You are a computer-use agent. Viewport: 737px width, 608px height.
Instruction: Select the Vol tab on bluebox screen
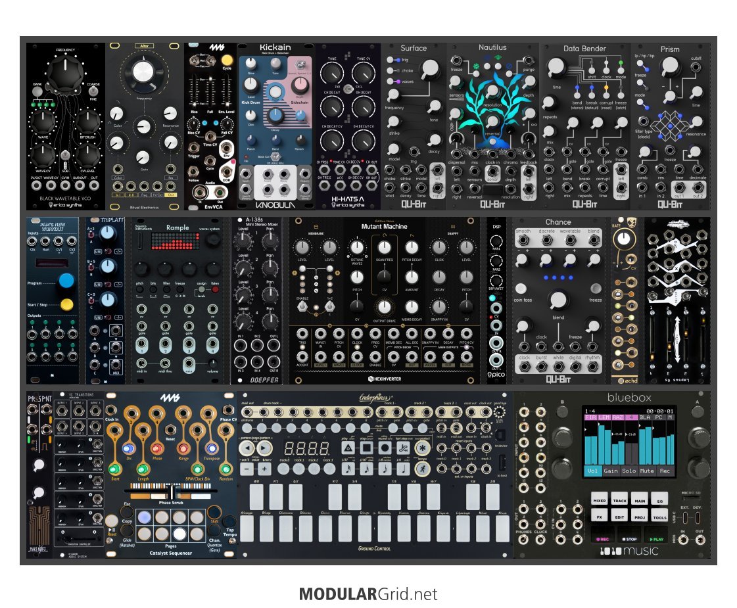click(593, 471)
